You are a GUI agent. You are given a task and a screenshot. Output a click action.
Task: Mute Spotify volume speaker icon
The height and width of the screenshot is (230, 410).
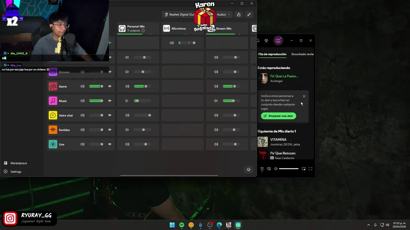pos(275,169)
